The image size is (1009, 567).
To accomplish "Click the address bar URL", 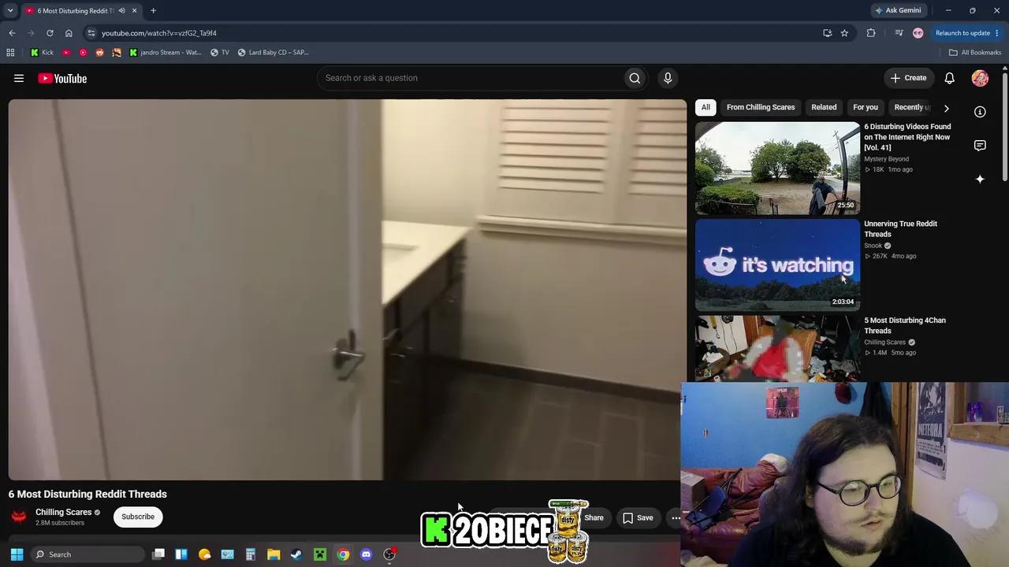I will click(x=159, y=33).
